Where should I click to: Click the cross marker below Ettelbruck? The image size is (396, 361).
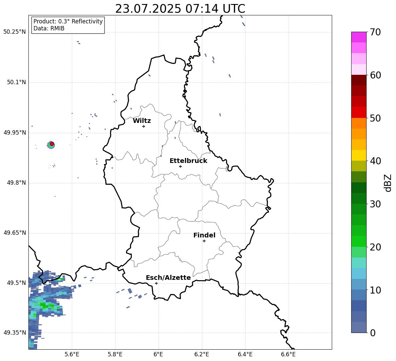[180, 166]
